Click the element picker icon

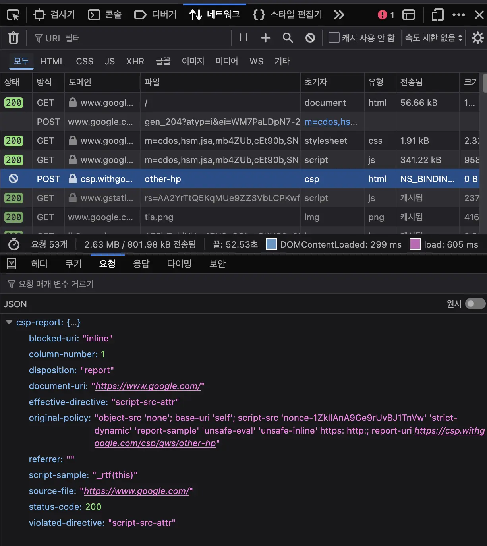(13, 15)
